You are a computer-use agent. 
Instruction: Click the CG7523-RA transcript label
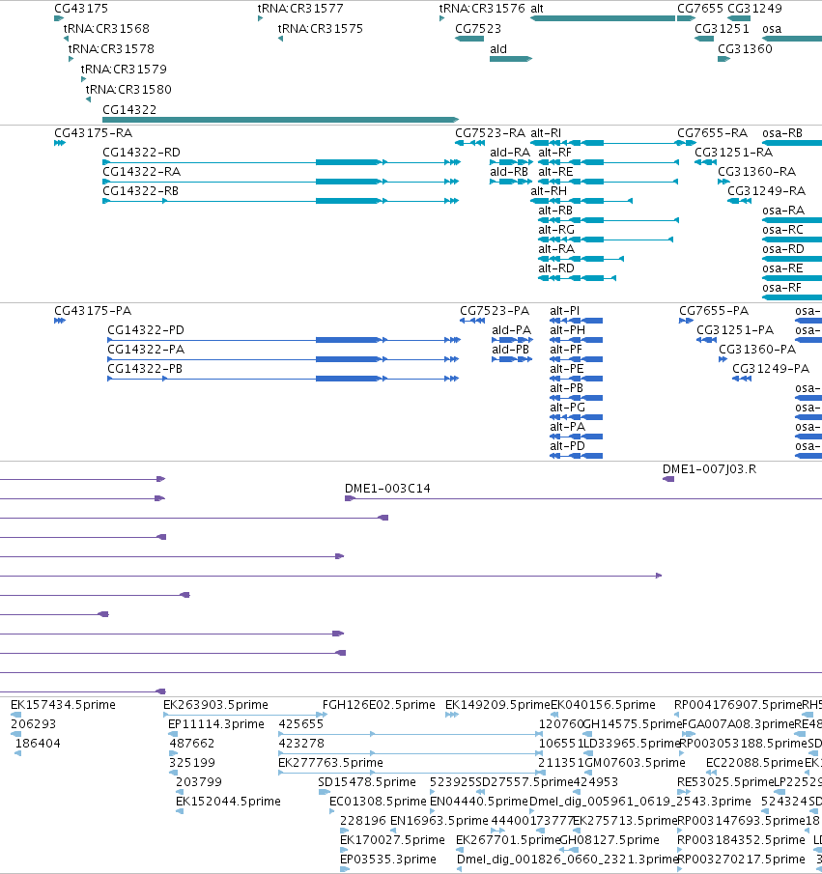pyautogui.click(x=490, y=133)
